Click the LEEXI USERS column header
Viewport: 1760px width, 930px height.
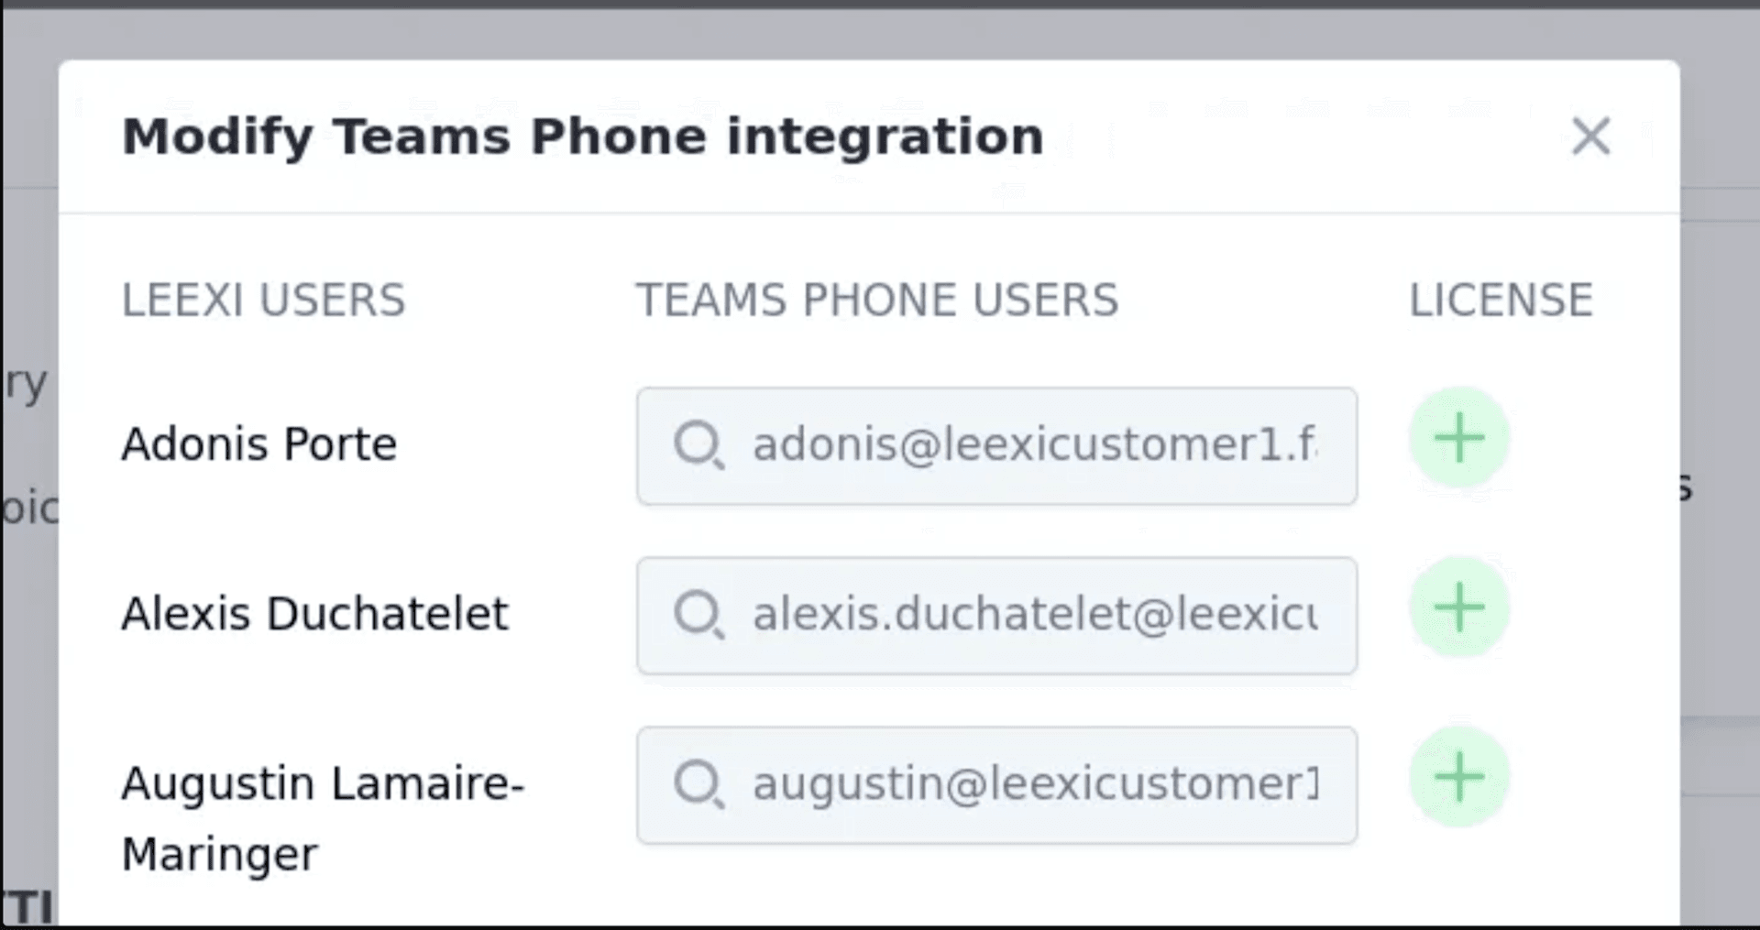tap(263, 301)
